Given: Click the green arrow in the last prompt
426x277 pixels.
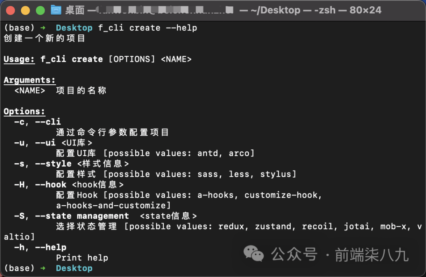Looking at the screenshot, I should coord(43,268).
